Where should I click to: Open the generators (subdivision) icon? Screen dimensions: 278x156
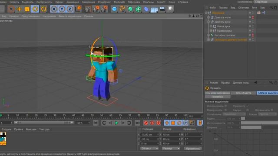point(130,9)
